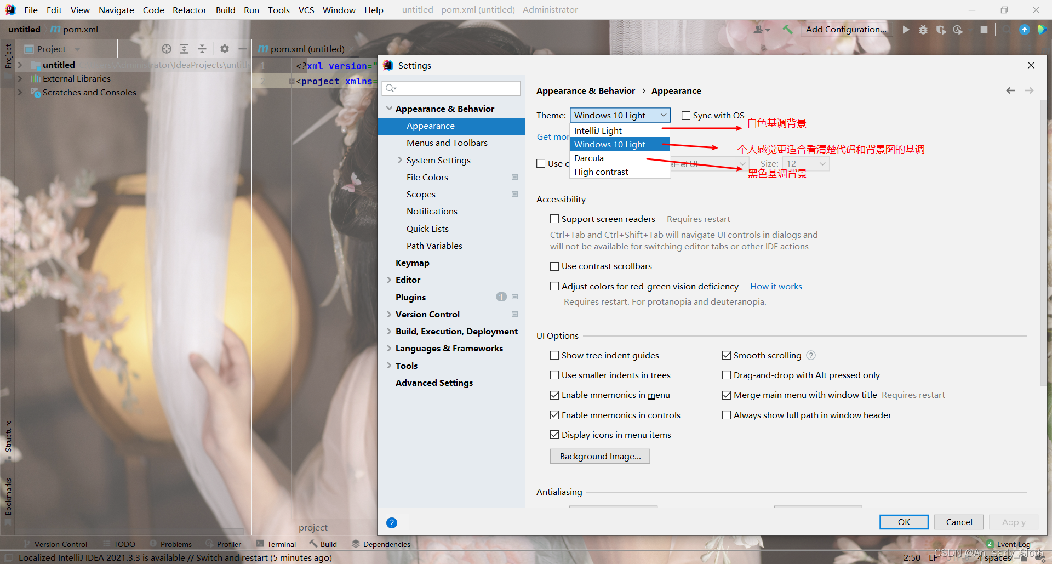Open the Dependencies tool window
The image size is (1052, 564).
point(381,544)
